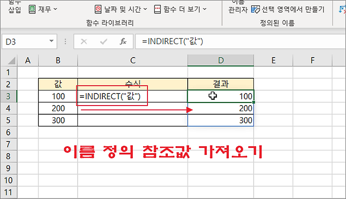Screen dimensions: 346x199
Task: Select column E header
Action: 273,60
